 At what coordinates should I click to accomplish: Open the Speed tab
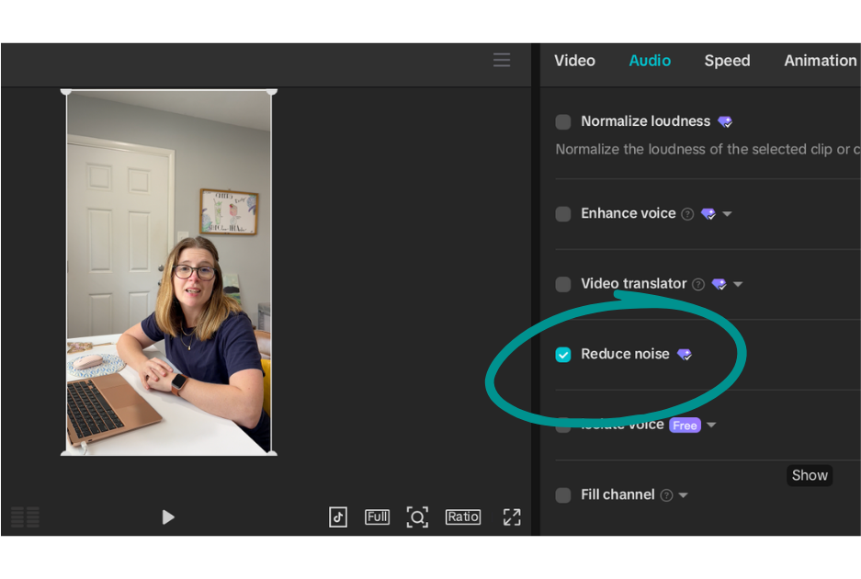coord(727,61)
